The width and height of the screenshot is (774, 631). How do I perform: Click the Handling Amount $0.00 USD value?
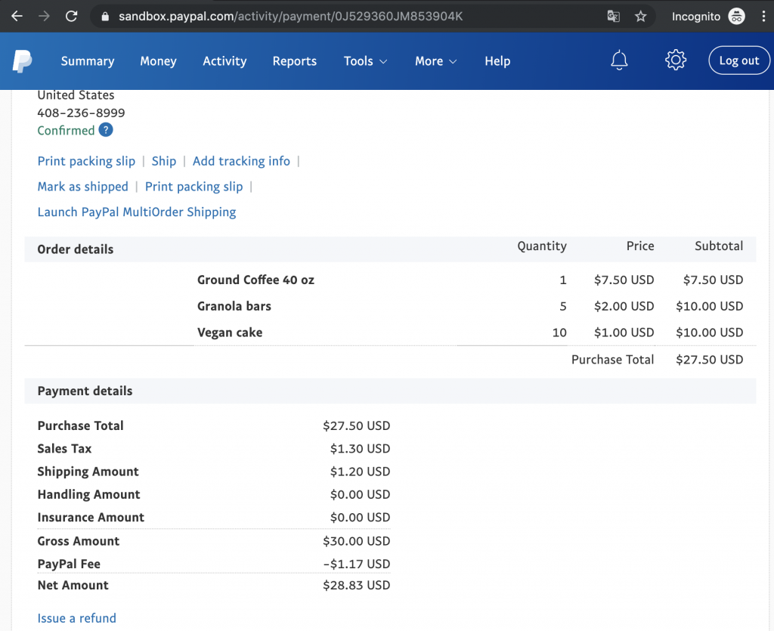(x=361, y=494)
